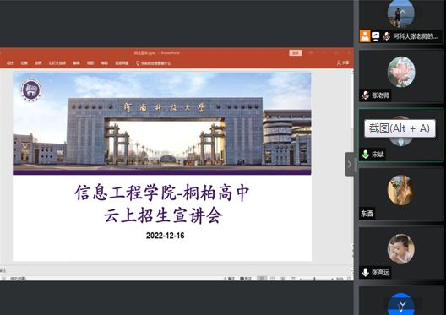Screen dimensions: 446x315
Task: Open the 视图 (View) ribbon tab
Action: 90,62
